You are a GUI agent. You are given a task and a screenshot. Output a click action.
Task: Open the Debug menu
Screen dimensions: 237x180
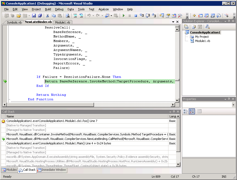[59, 9]
